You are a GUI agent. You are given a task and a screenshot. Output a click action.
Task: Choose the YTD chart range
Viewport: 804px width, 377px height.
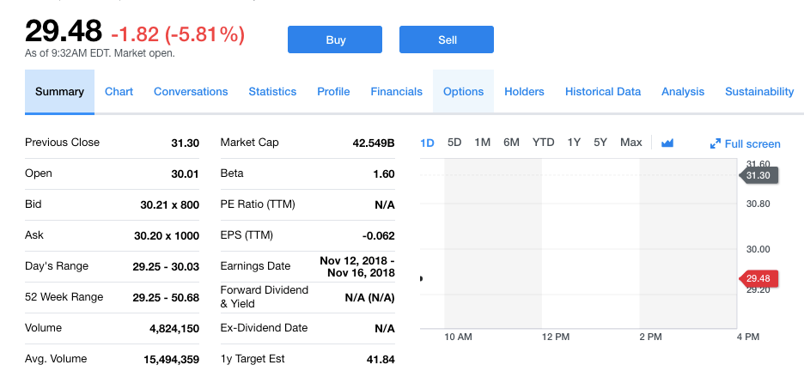click(x=543, y=143)
